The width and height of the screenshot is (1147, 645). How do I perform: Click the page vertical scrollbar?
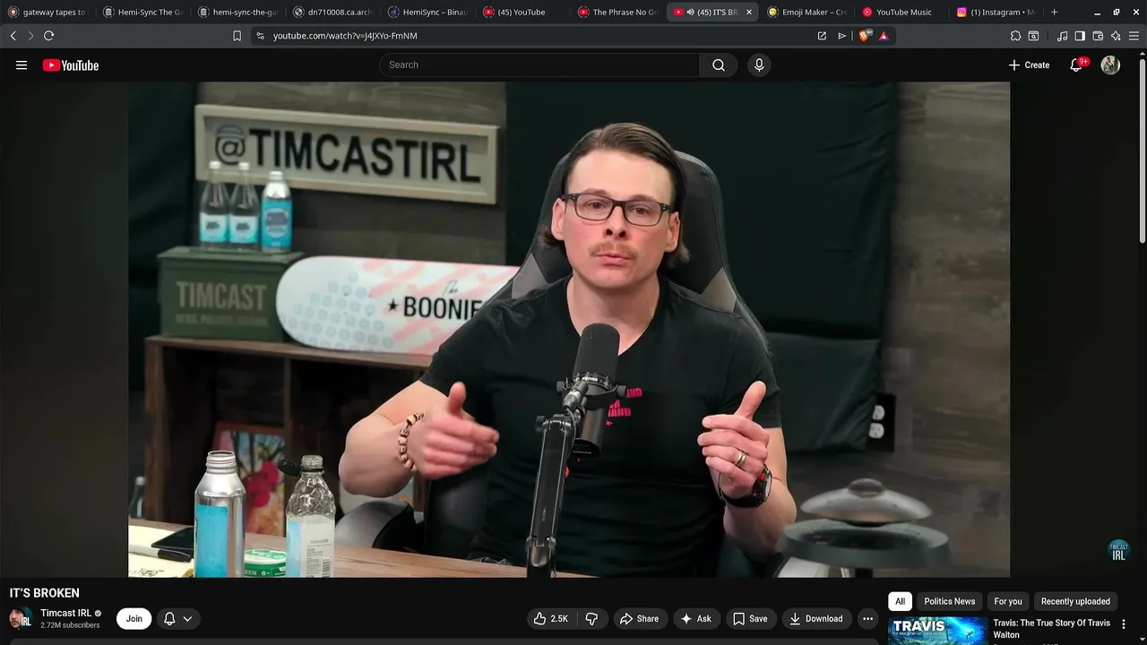(1142, 150)
